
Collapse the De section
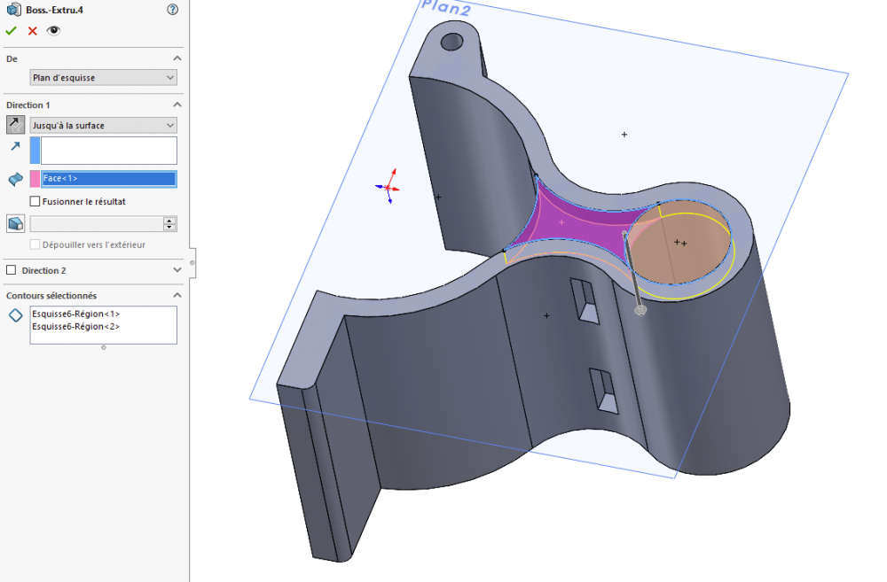(177, 58)
